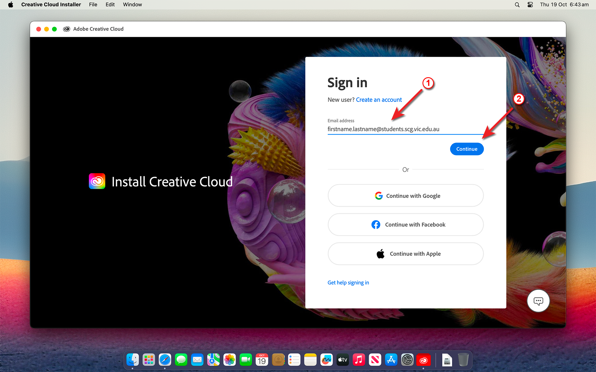
Task: Click the blue Continue button
Action: [x=467, y=149]
